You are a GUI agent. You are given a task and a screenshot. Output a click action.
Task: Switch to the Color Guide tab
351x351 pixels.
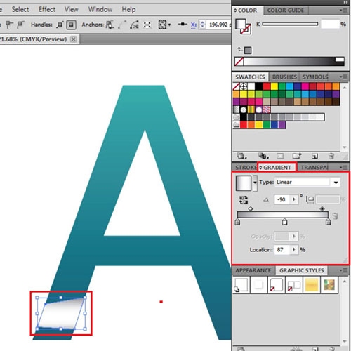(286, 11)
